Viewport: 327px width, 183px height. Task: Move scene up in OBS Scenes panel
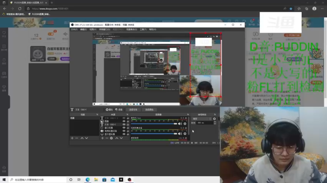point(82,138)
